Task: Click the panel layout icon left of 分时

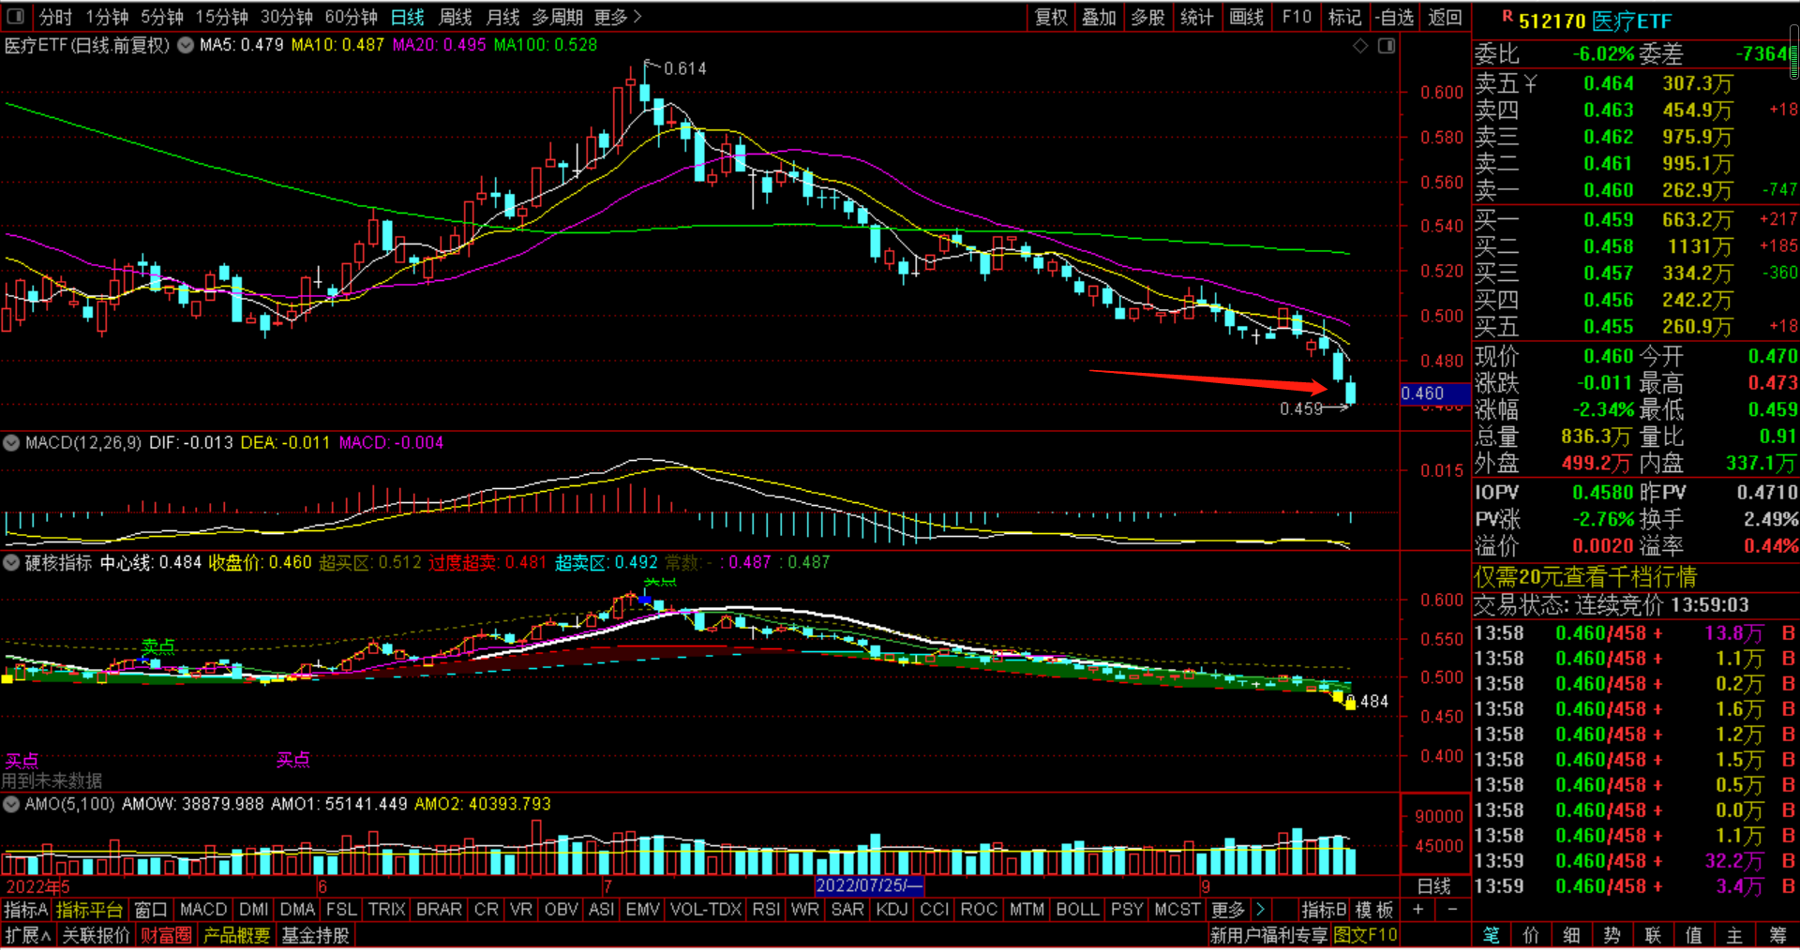Action: pyautogui.click(x=16, y=17)
